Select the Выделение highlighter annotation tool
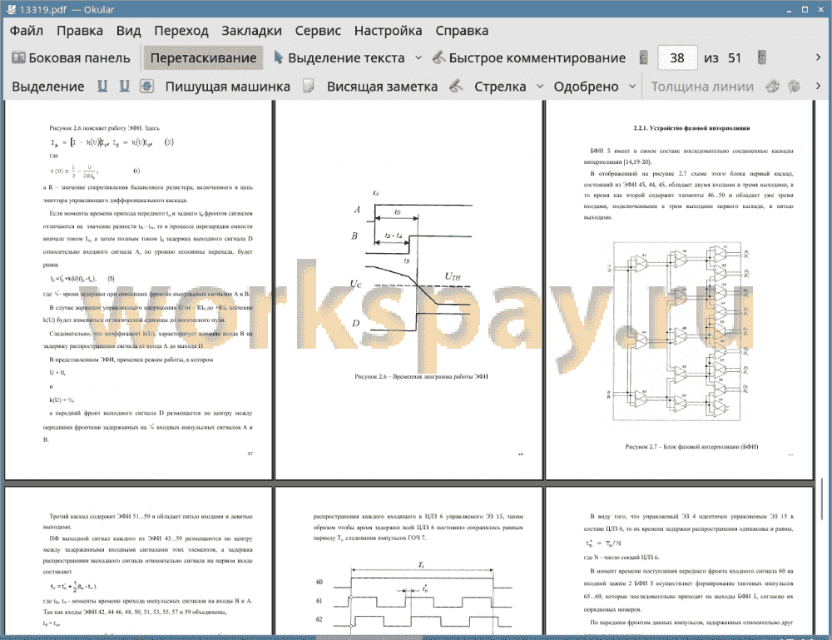 [x=47, y=87]
